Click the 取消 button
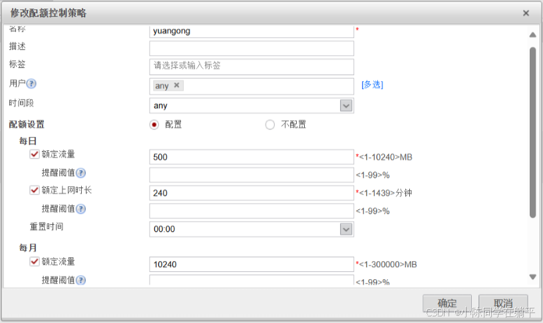Viewport: 543px width, 323px height. 503,303
